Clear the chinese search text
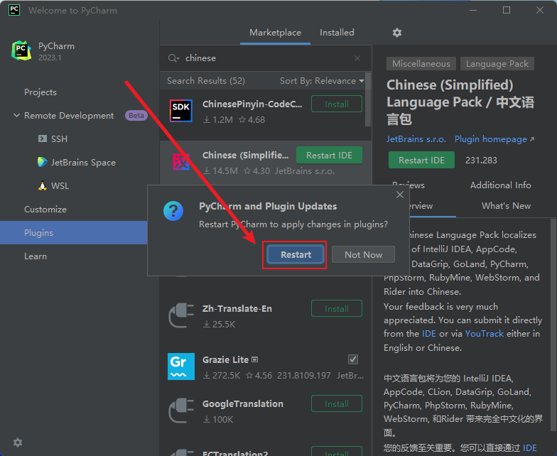557x456 pixels. tap(357, 58)
